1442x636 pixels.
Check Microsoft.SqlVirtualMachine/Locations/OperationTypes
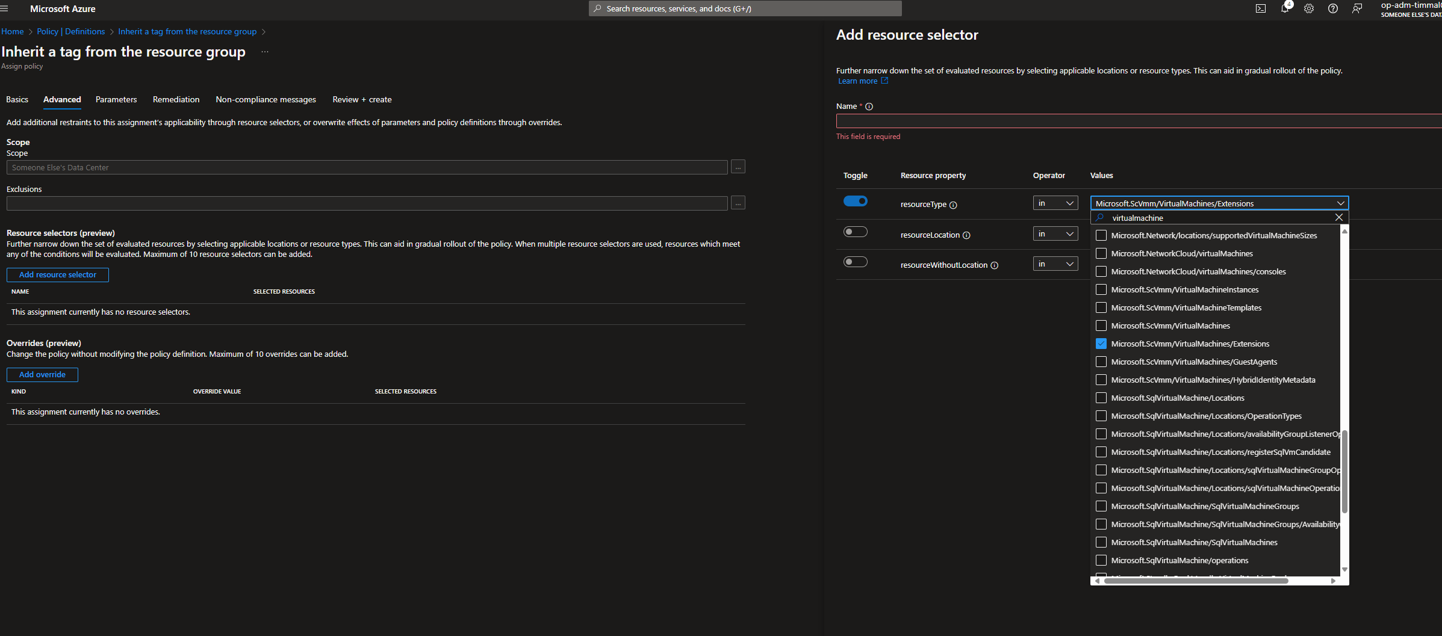click(1101, 416)
